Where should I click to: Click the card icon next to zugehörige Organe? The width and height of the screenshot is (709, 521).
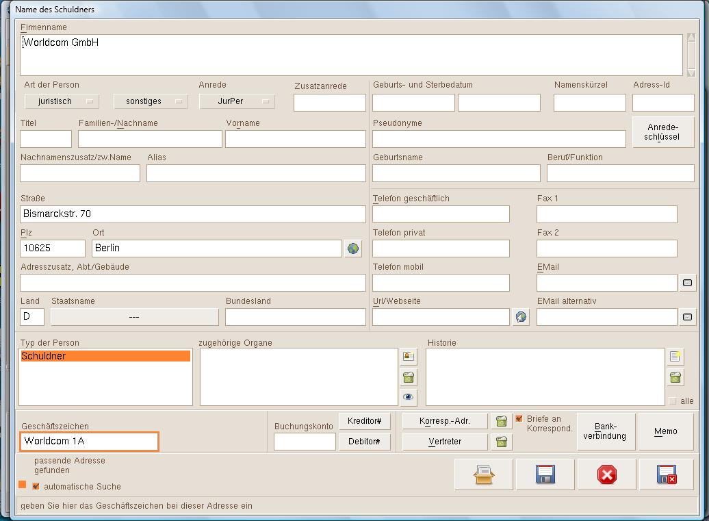point(409,357)
